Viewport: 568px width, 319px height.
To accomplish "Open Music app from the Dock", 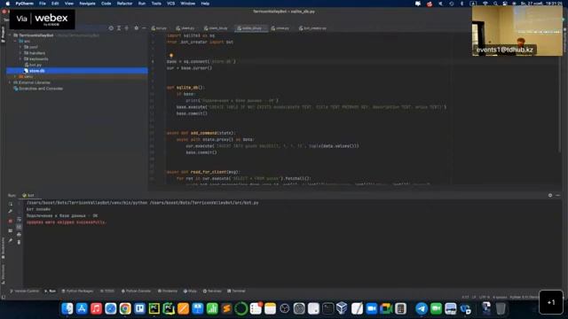I will point(96,308).
